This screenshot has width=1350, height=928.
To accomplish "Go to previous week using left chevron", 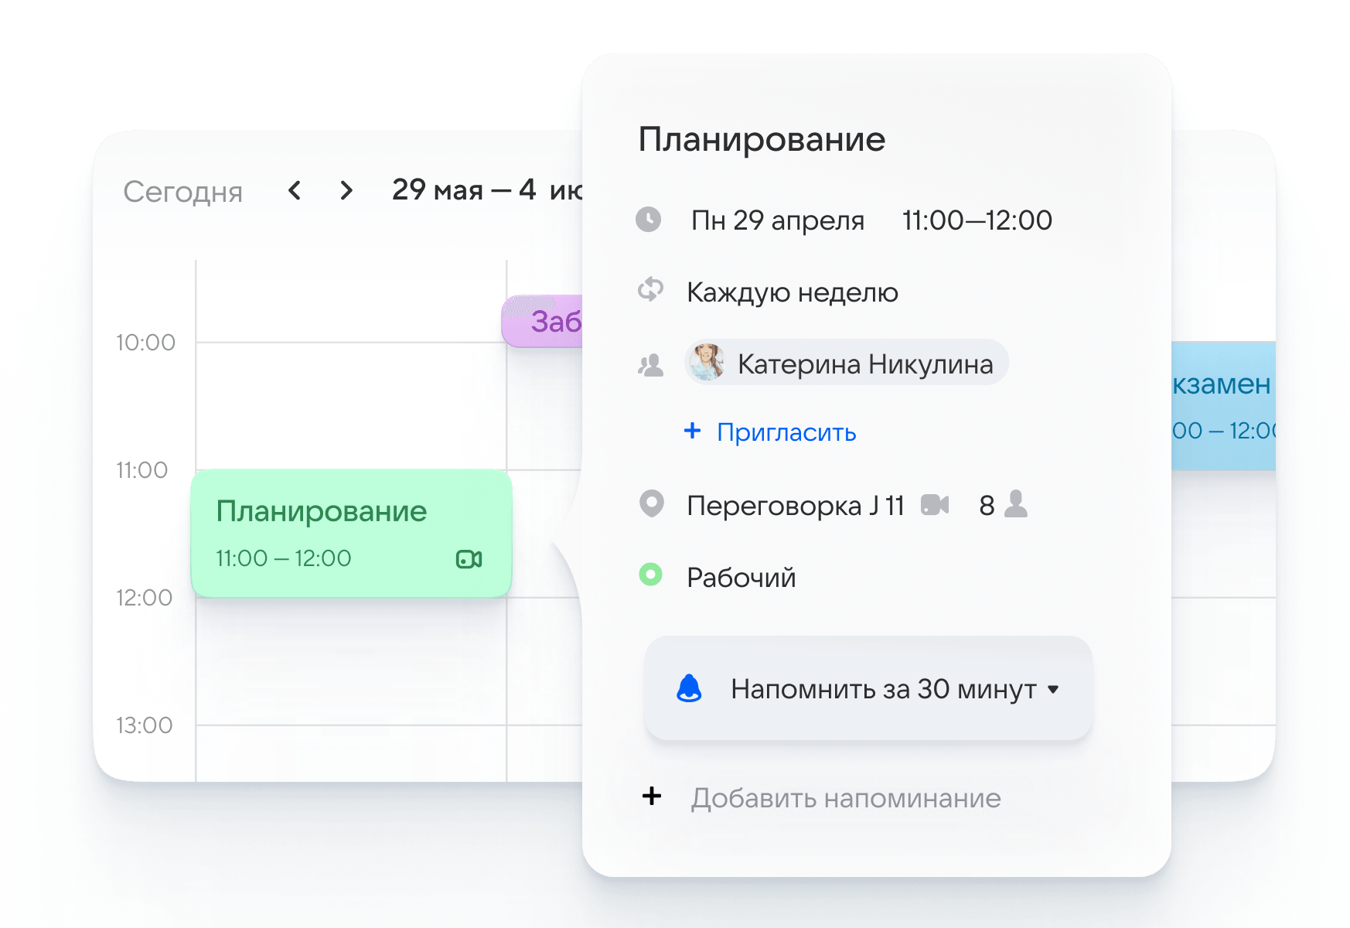I will (294, 190).
